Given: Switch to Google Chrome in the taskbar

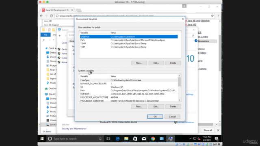Looking at the screenshot, I should tap(153, 139).
